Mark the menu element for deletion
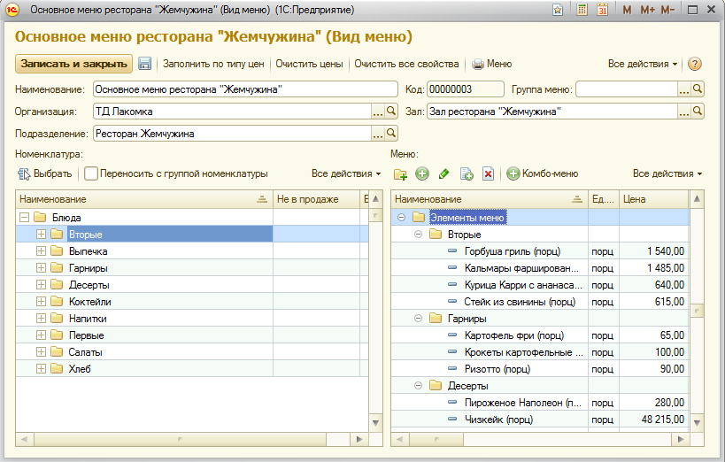 (488, 174)
